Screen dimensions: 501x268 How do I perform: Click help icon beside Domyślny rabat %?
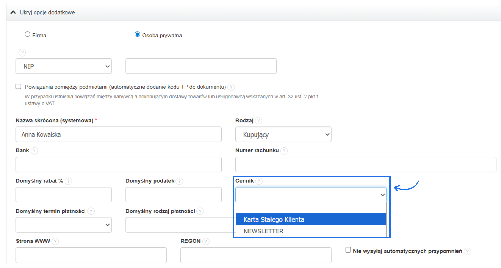point(68,181)
